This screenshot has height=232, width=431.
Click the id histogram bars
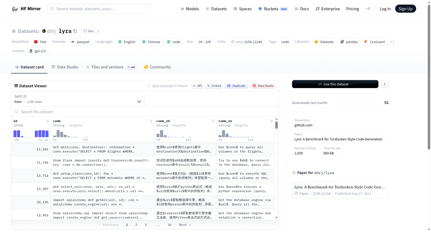(31, 134)
